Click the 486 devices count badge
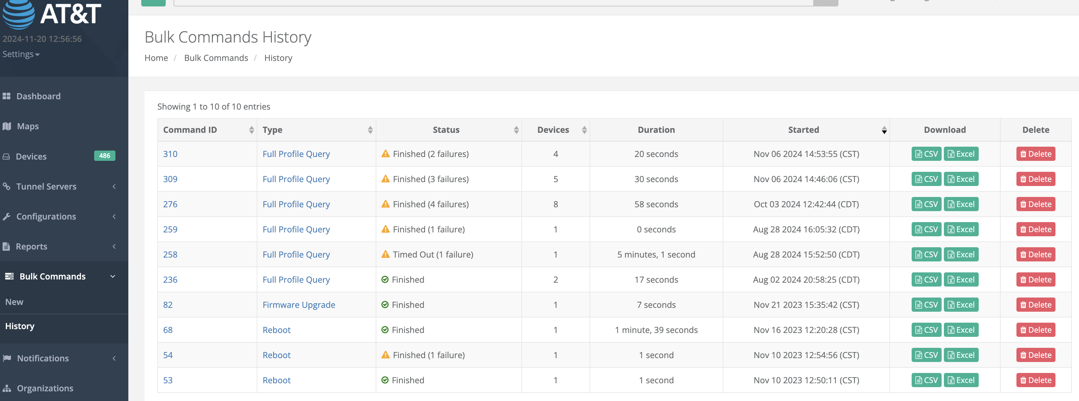 (104, 156)
